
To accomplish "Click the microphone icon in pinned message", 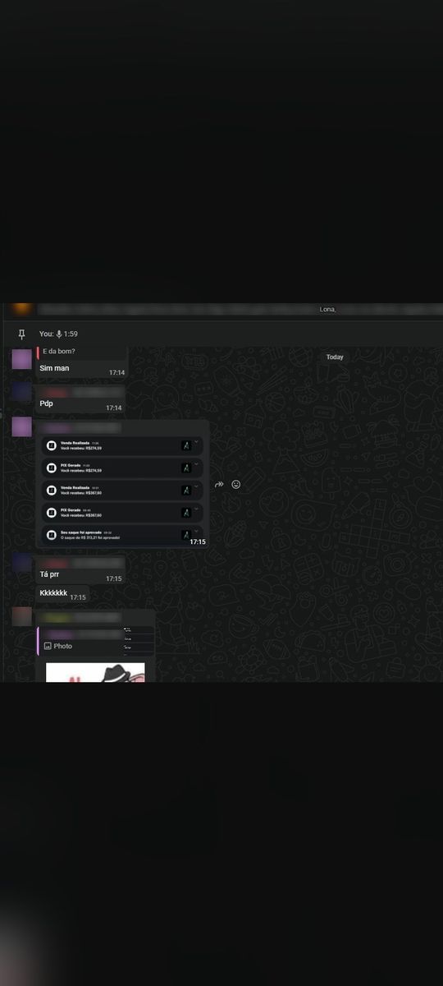I will pos(59,334).
